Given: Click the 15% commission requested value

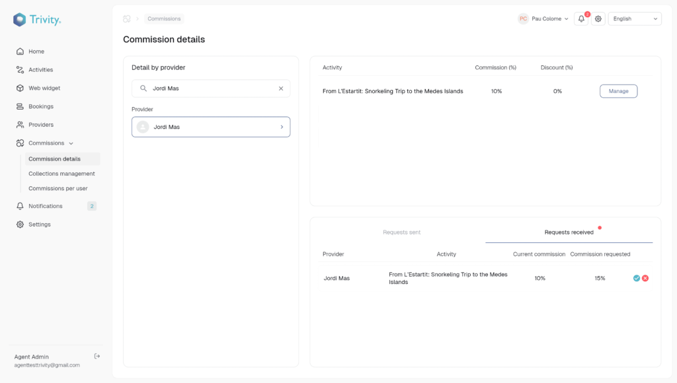Looking at the screenshot, I should click(600, 278).
